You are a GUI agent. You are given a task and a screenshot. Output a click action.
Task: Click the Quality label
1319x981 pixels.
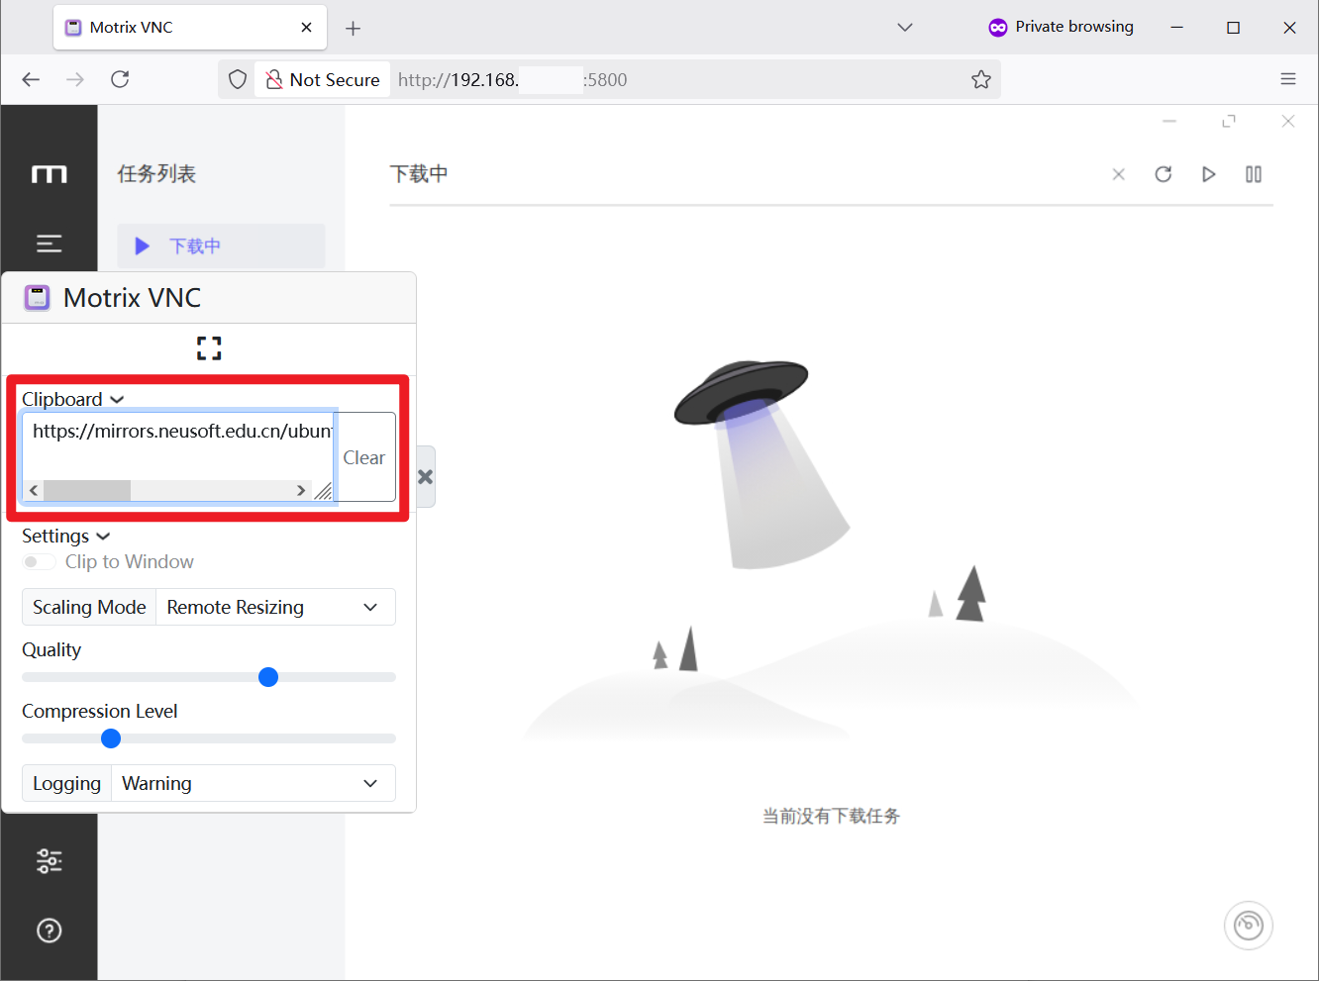point(51,649)
